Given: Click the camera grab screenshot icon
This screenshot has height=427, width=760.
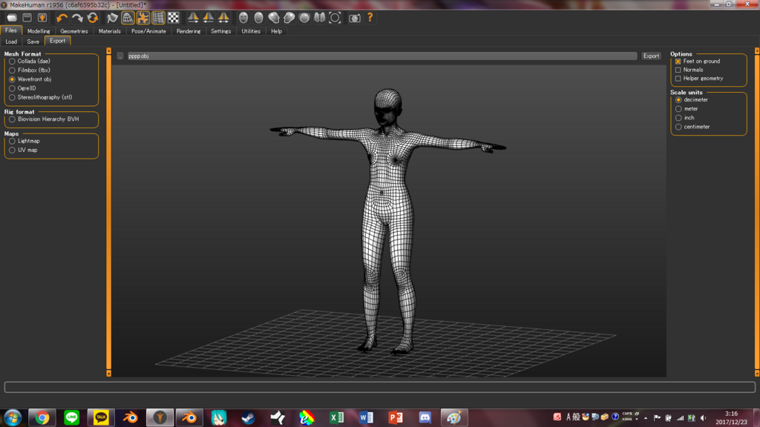Looking at the screenshot, I should pos(355,18).
